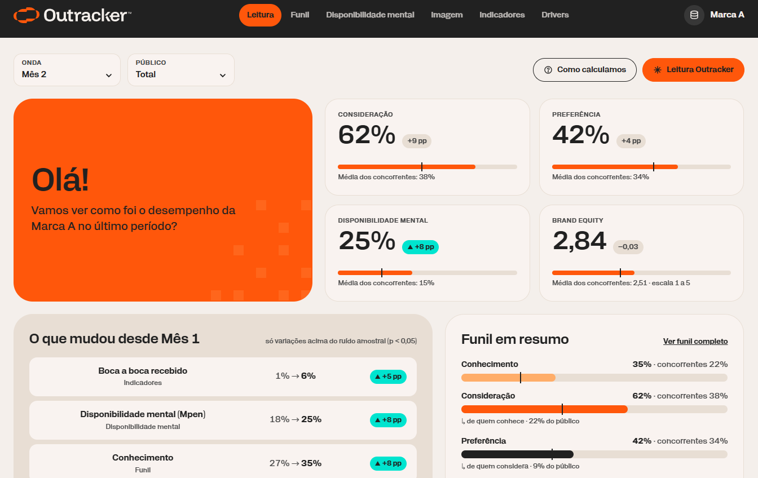758x478 pixels.
Task: Click the Conhecimento bar in Funil em resumo
Action: pos(594,378)
